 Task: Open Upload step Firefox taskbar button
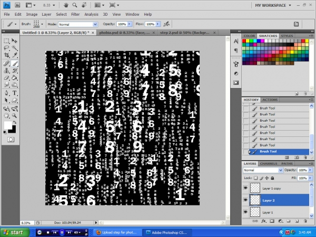[116, 232]
